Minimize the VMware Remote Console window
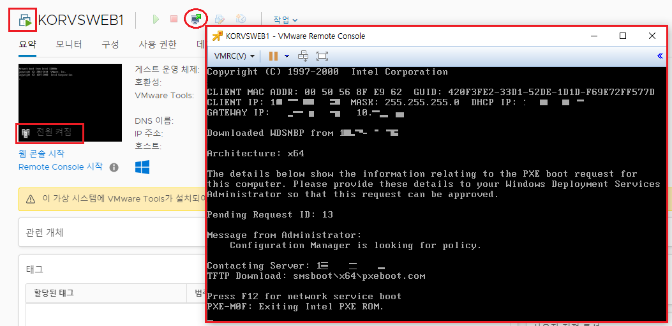Image resolution: width=672 pixels, height=326 pixels. click(x=594, y=36)
